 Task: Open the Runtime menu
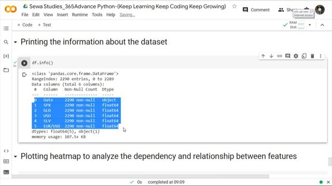click(x=79, y=15)
